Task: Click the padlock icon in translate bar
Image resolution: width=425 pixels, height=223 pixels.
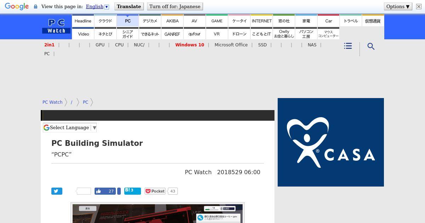Action: [35, 7]
